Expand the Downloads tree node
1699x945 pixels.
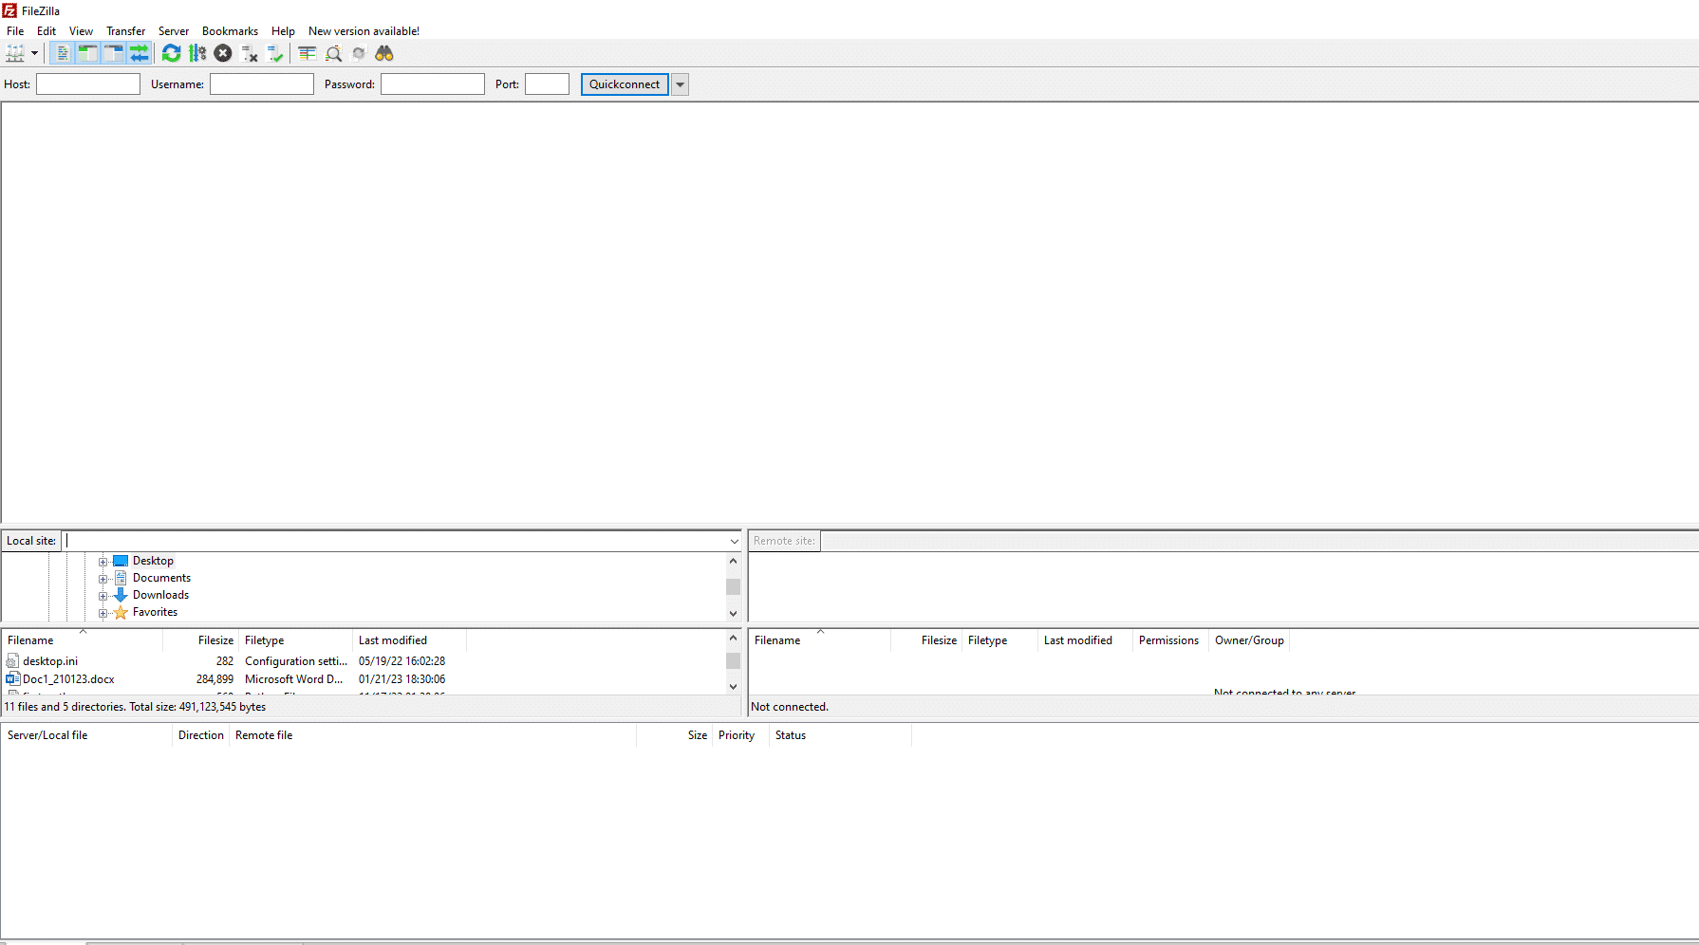click(103, 596)
